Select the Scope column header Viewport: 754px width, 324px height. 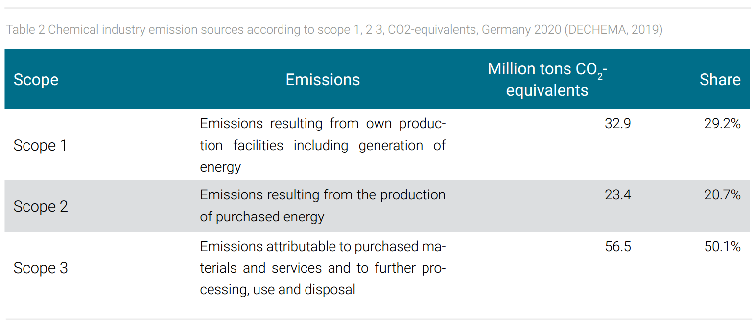click(x=36, y=80)
